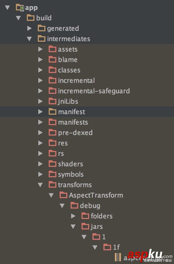The width and height of the screenshot is (174, 264).
Task: Click the app module Android icon
Action: click(20, 7)
